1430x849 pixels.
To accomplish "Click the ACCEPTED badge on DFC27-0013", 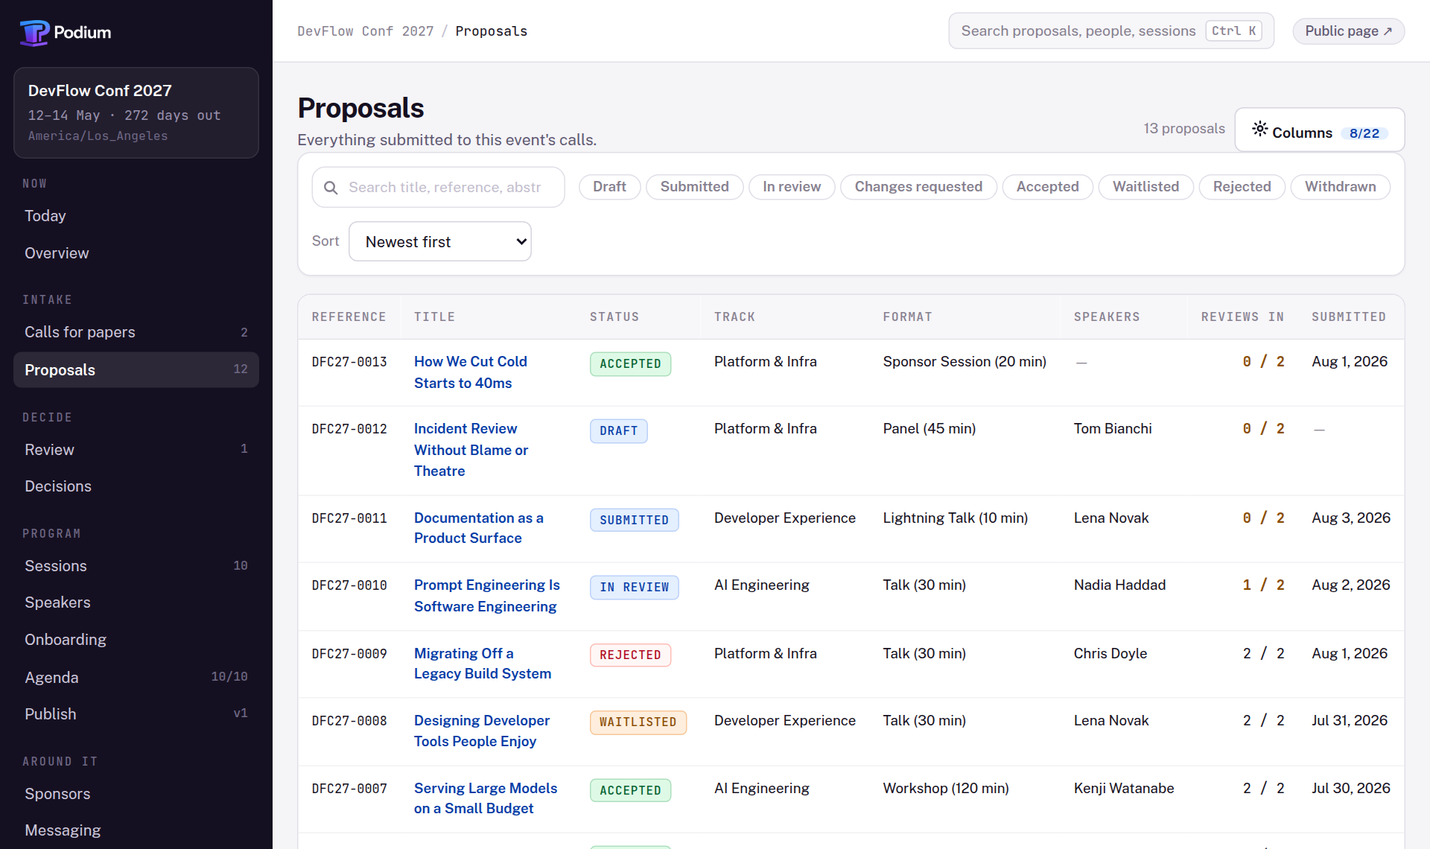I will tap(631, 363).
